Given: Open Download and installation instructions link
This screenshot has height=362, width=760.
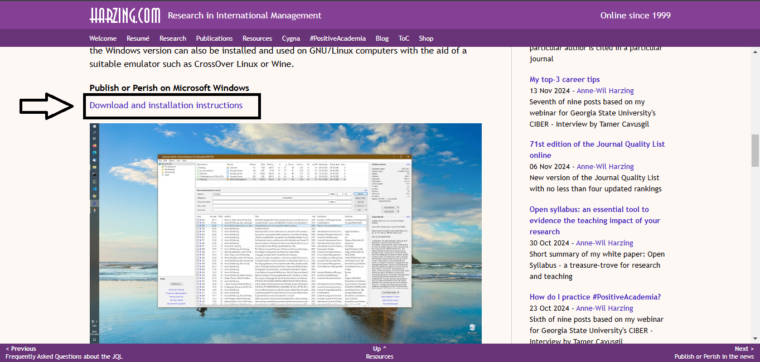Looking at the screenshot, I should point(166,105).
